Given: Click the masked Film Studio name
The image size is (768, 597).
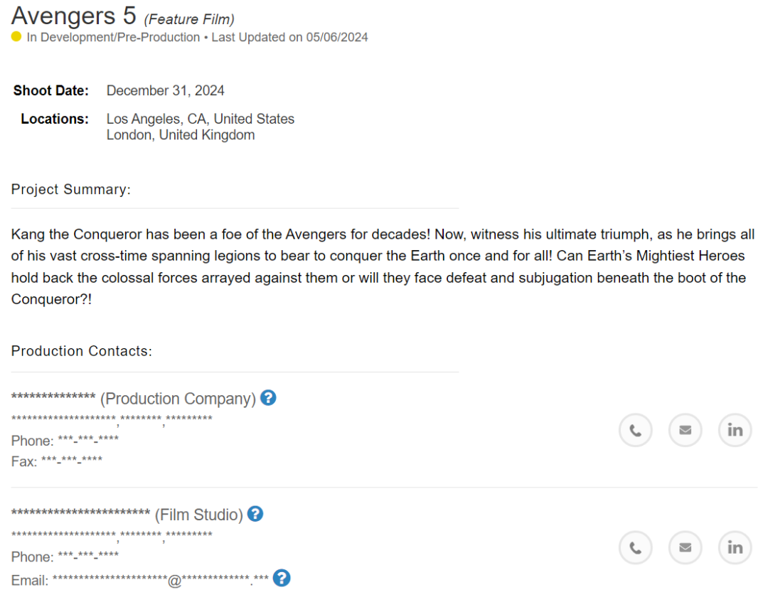Looking at the screenshot, I should click(81, 512).
